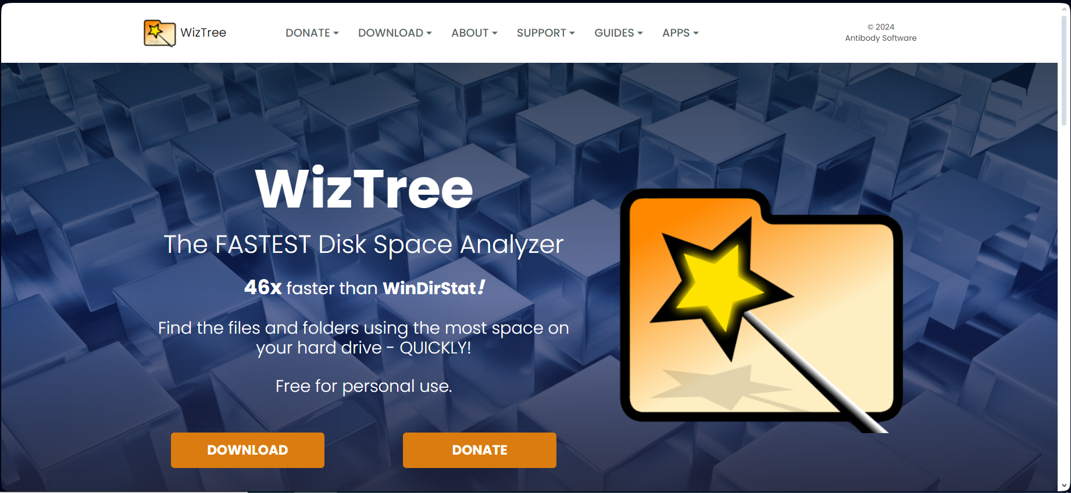Click the orange DOWNLOAD button

[x=248, y=450]
